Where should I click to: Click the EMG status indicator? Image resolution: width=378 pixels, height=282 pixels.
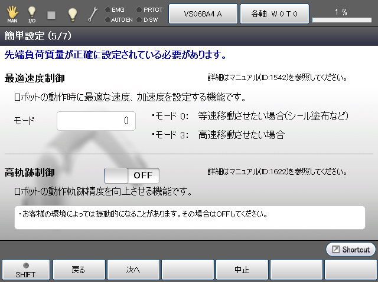click(x=117, y=9)
